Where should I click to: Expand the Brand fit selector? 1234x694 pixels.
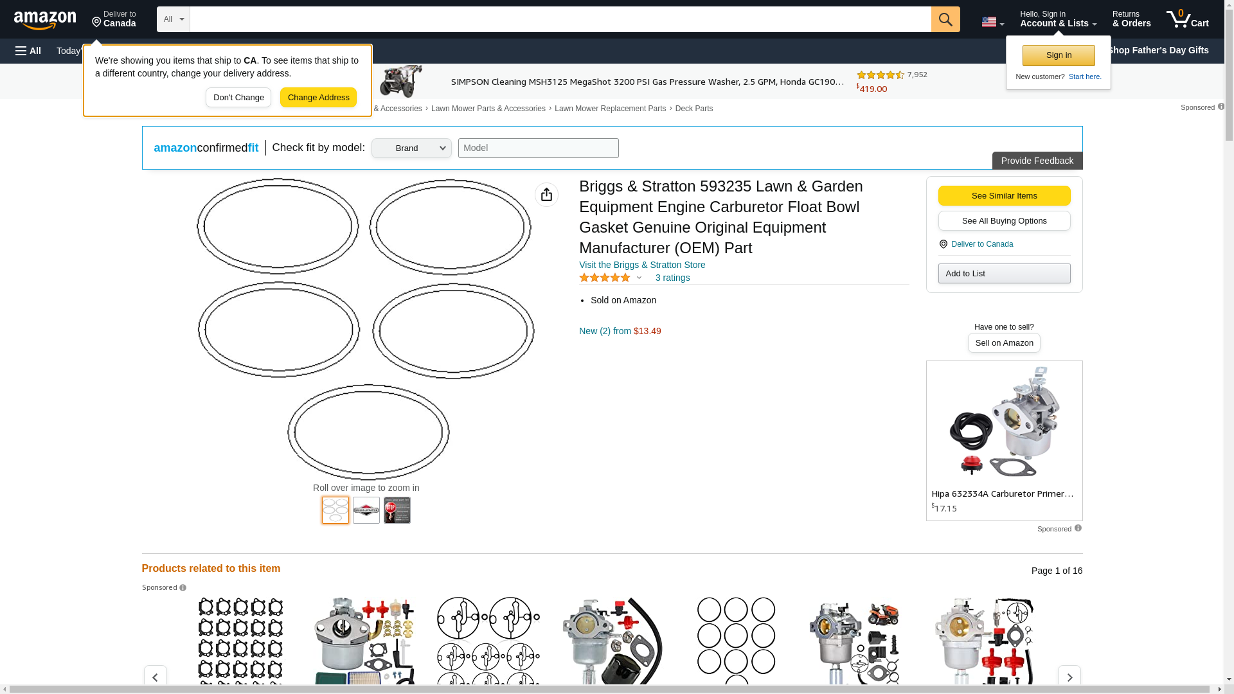point(411,148)
